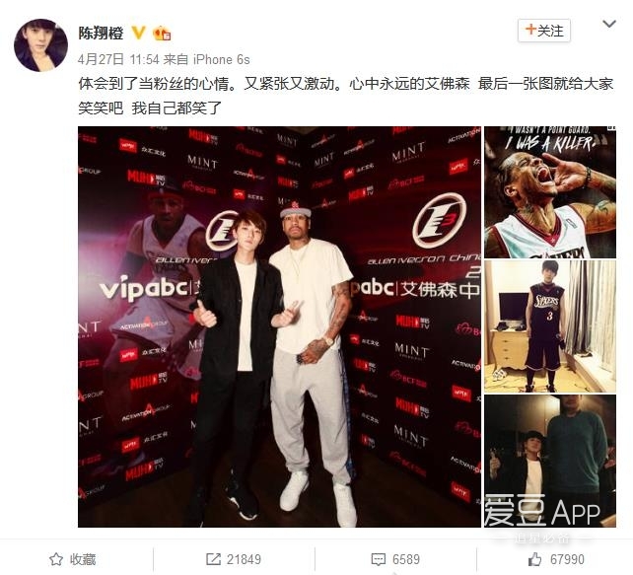This screenshot has height=575, width=633.
Task: Click 收藏 to bookmark the post
Action: pos(83,559)
